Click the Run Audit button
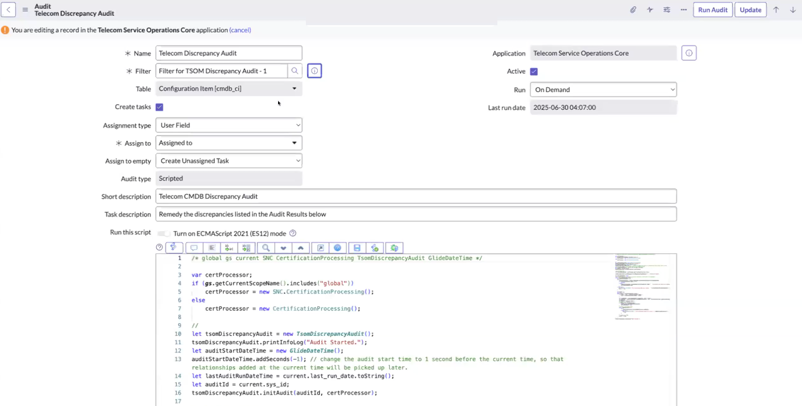This screenshot has height=406, width=802. pos(713,9)
